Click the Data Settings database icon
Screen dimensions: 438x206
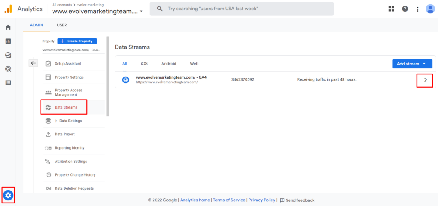48,121
